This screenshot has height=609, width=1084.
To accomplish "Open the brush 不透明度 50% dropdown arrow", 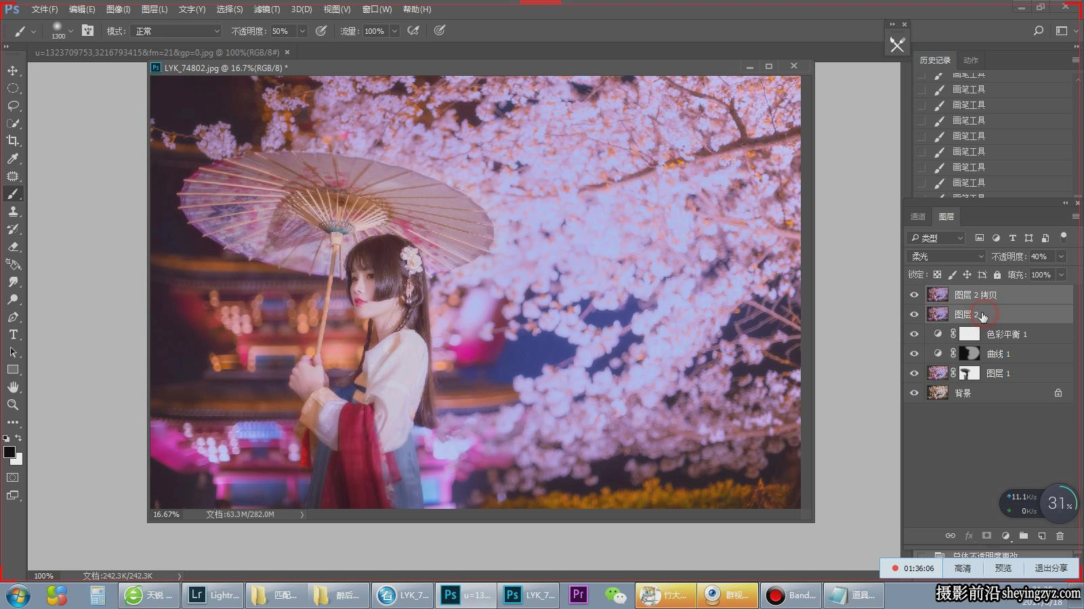I will tap(302, 31).
